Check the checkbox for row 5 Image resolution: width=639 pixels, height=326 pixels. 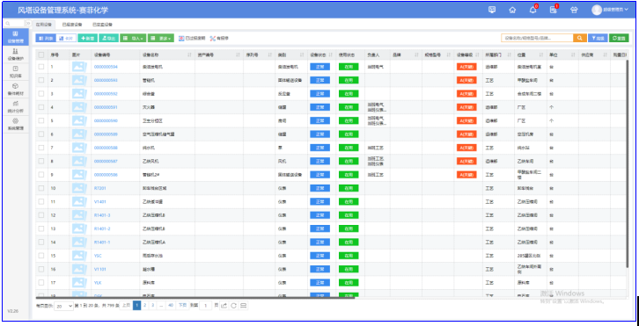(x=41, y=120)
